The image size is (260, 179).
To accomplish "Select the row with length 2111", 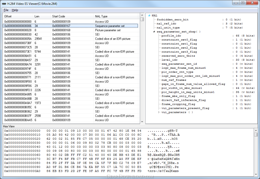I will pyautogui.click(x=71, y=77).
